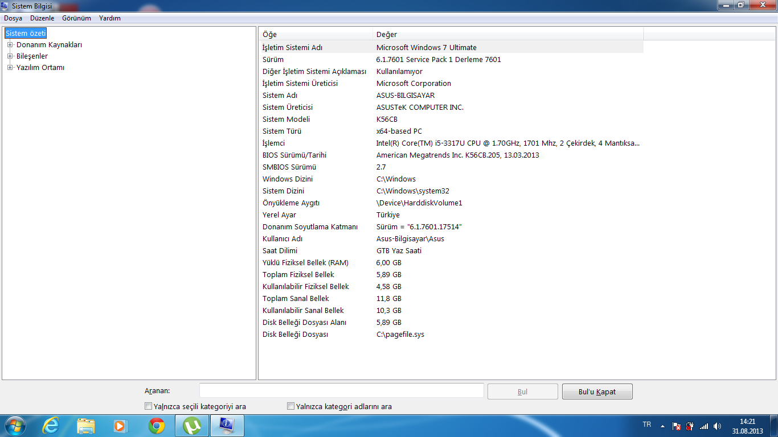This screenshot has width=778, height=437.
Task: Click the Bul'u Kapat button
Action: pos(597,391)
